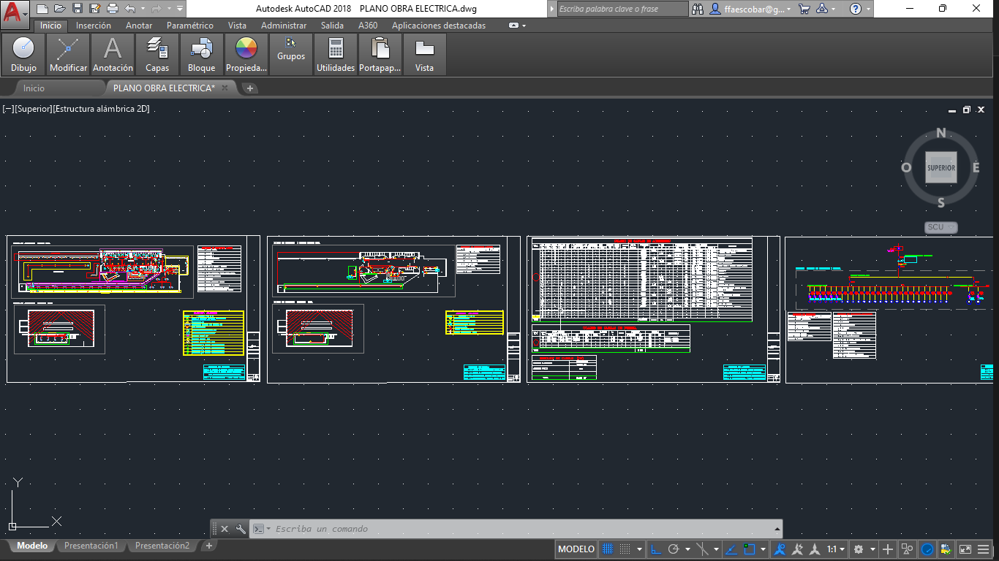
Task: Open the Capas layers panel
Action: (x=157, y=55)
